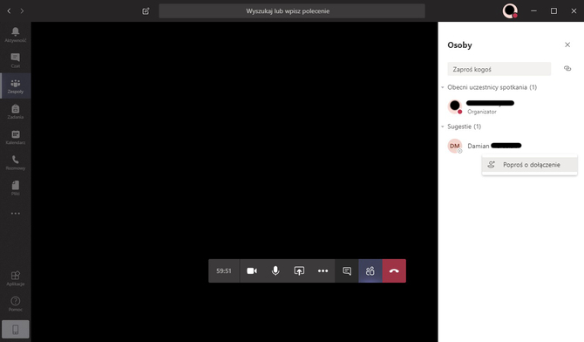Click the DM avatar of Damian

pyautogui.click(x=455, y=146)
